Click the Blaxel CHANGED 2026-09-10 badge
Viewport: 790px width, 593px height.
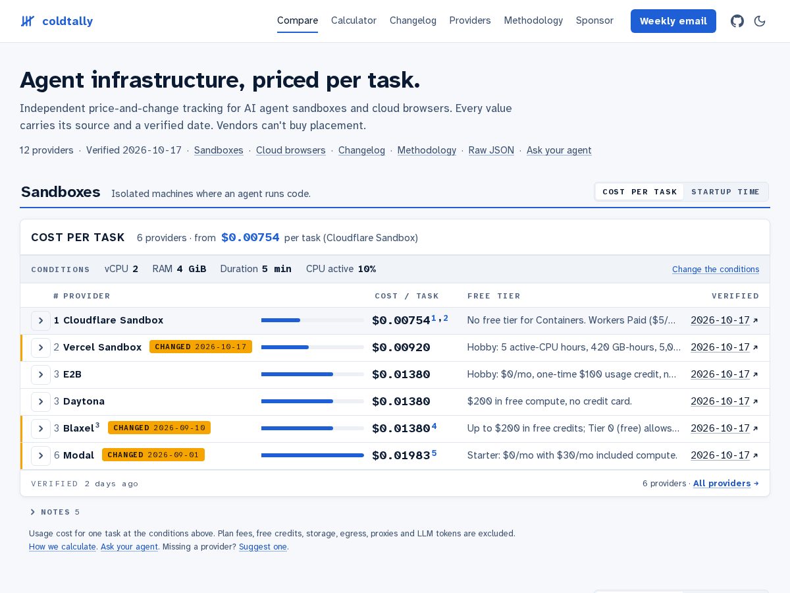click(x=159, y=428)
